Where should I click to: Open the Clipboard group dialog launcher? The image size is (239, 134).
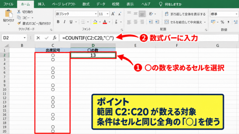[51, 30]
